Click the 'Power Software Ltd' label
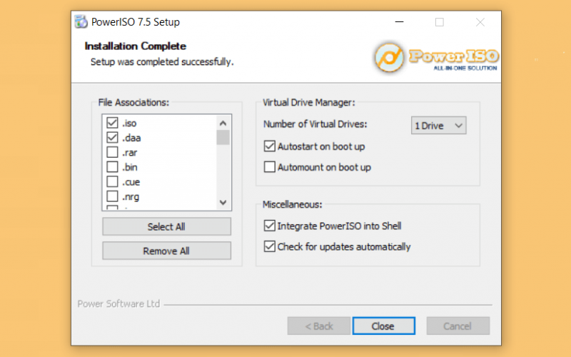 [118, 304]
